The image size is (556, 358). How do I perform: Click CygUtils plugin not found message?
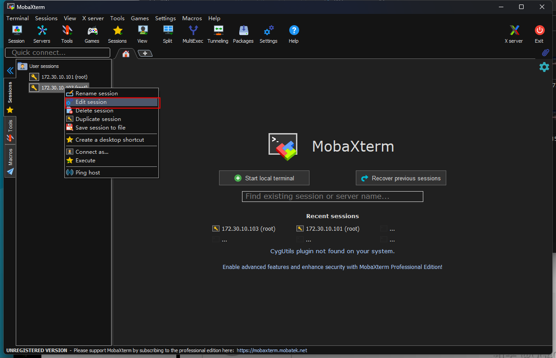tap(332, 251)
